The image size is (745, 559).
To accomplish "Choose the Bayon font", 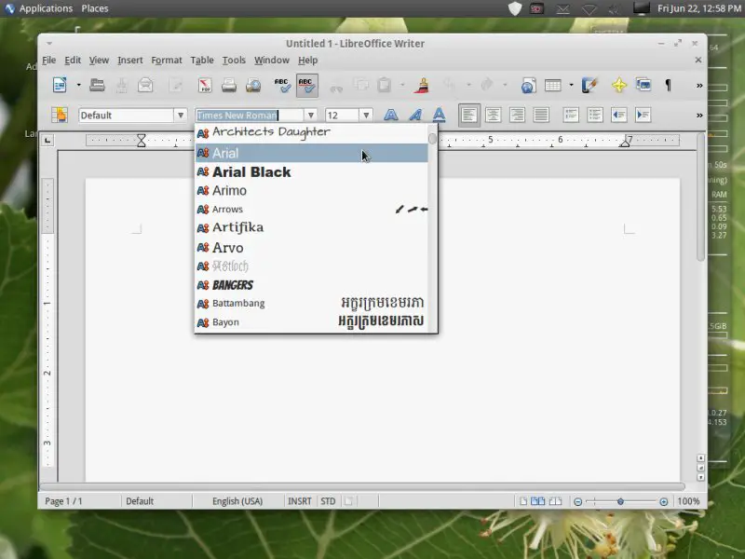I will tap(312, 322).
